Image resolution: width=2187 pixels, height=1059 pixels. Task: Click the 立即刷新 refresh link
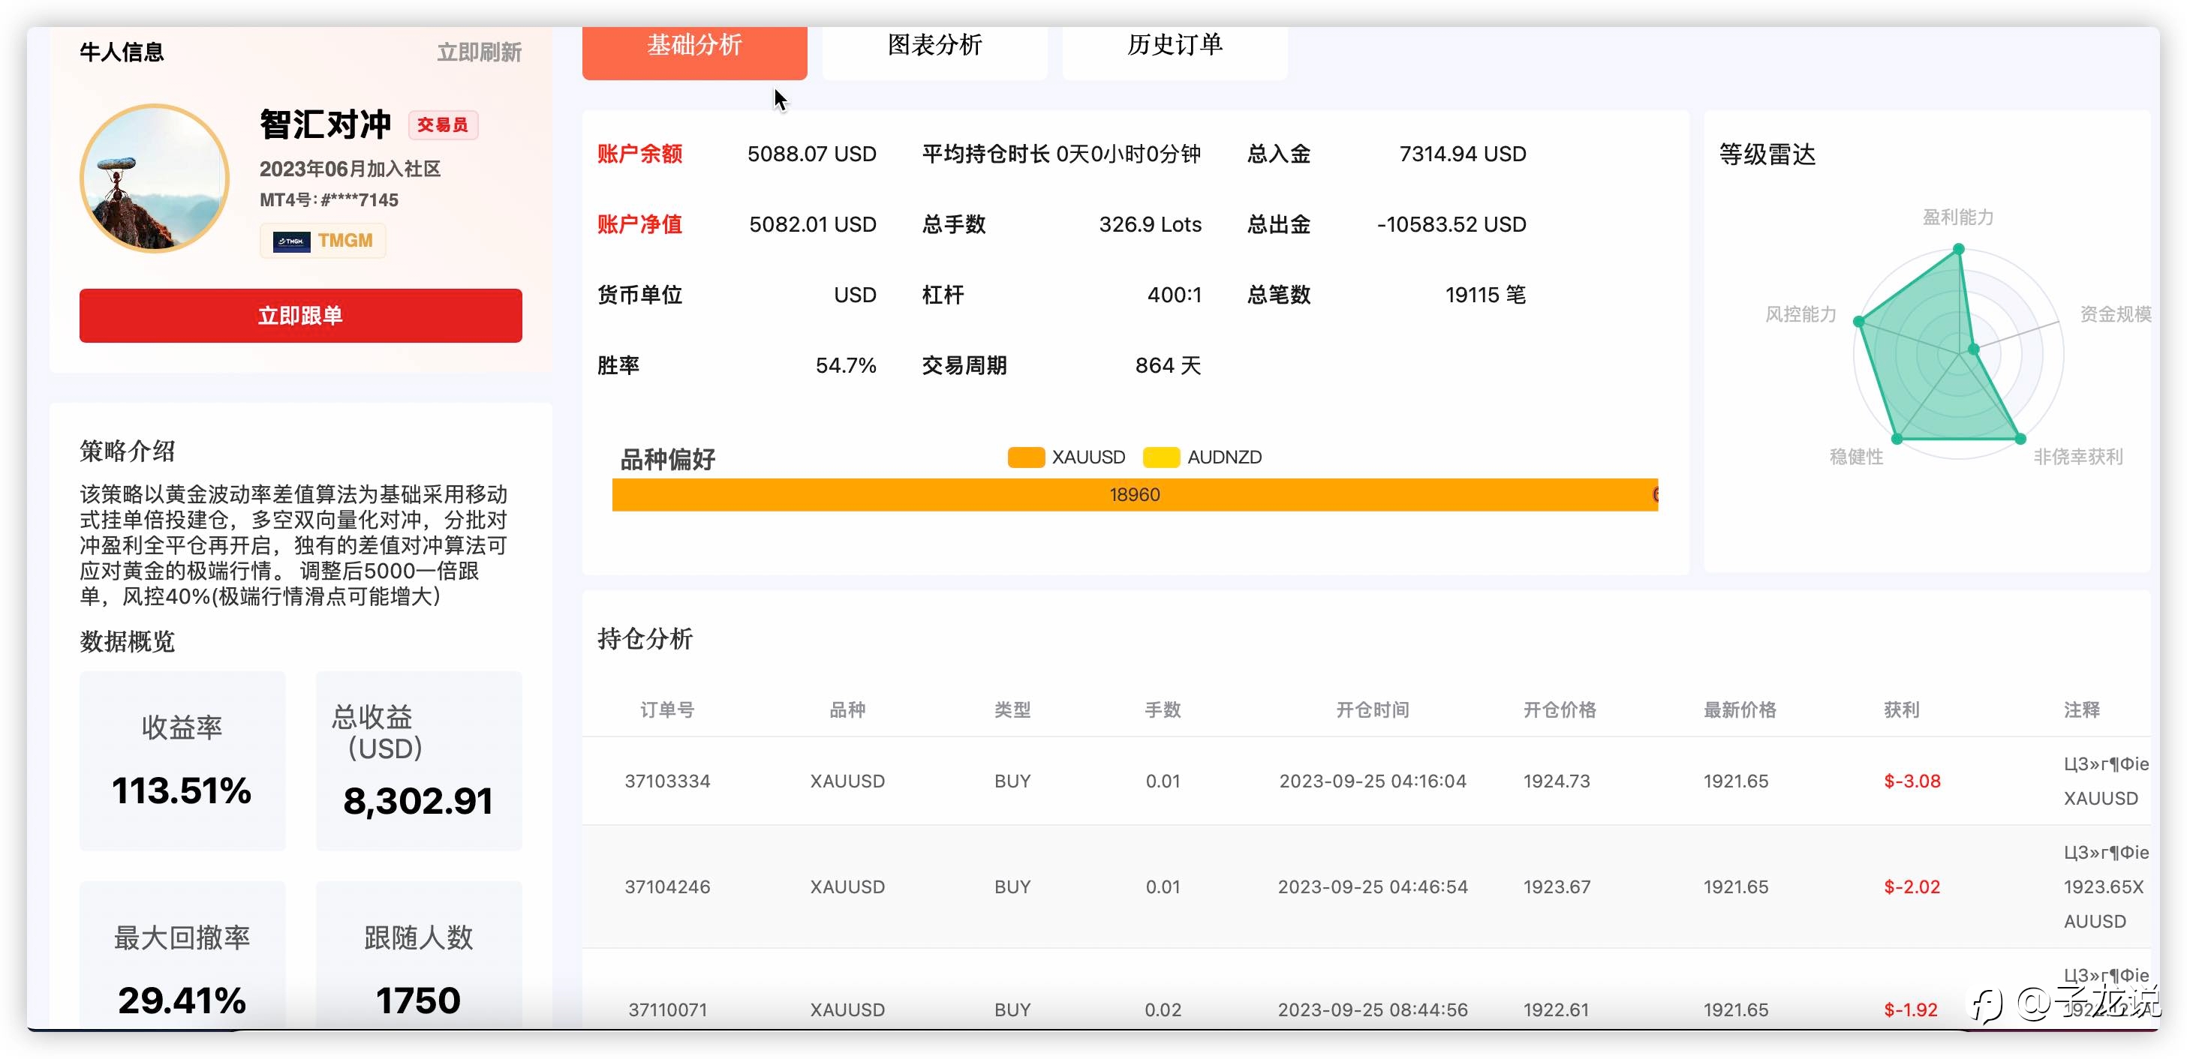pos(479,52)
